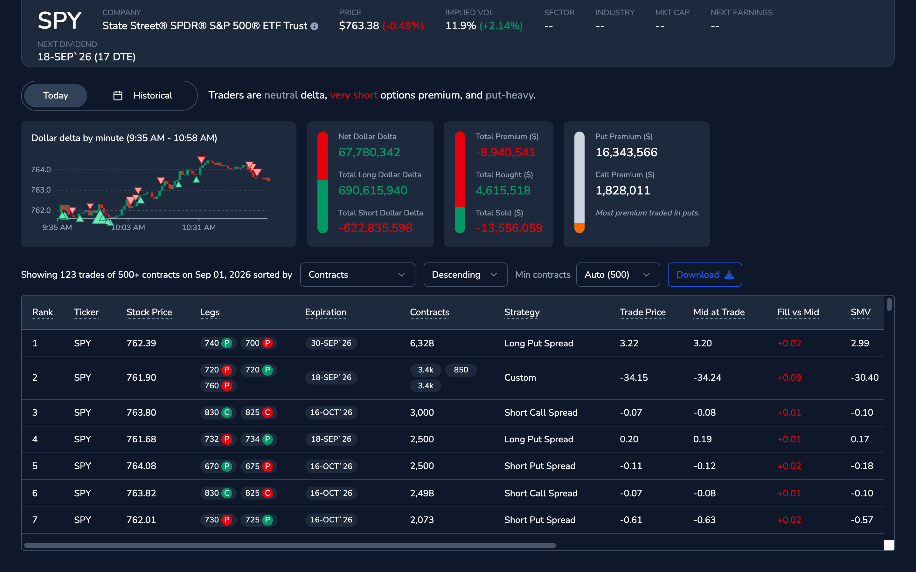This screenshot has height=572, width=916.
Task: Click the 675 P leg chip in row 5
Action: [259, 466]
